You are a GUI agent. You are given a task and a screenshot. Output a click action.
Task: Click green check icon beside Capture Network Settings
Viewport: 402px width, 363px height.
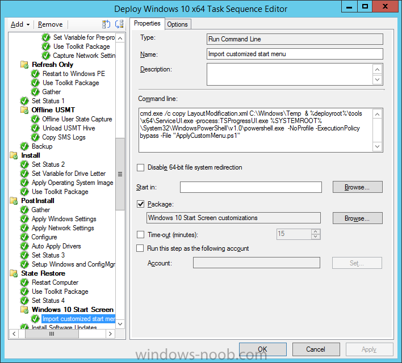(x=46, y=56)
